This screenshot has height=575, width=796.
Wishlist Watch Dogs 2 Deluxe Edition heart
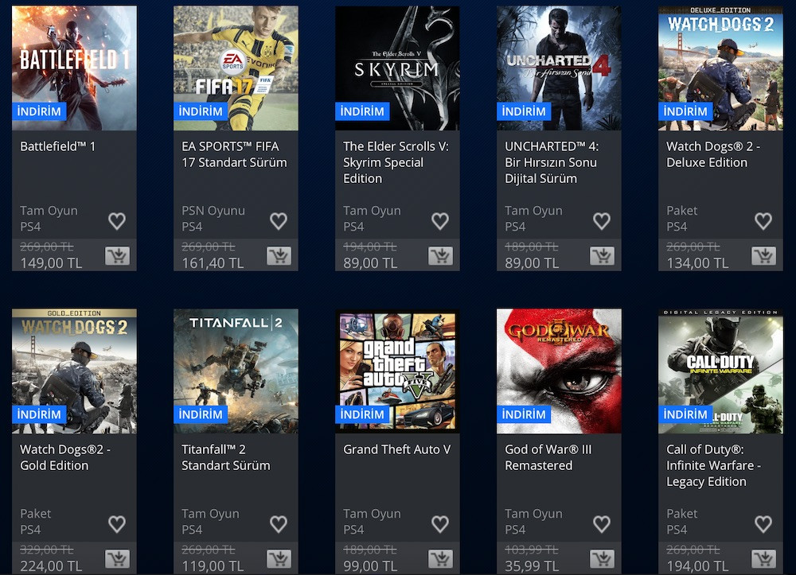pos(763,221)
